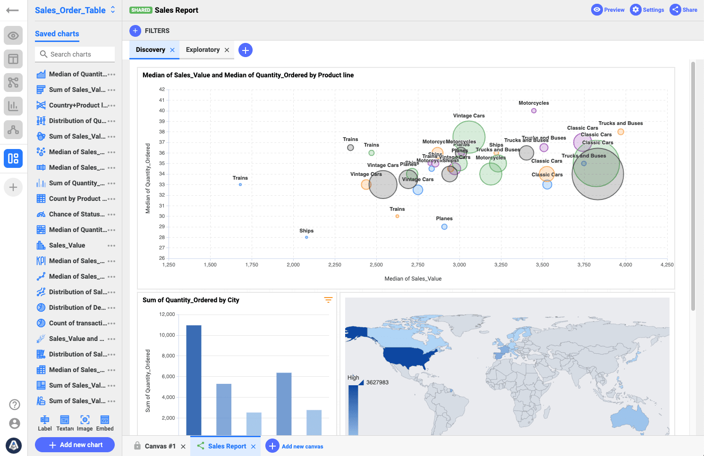Click the add filter plus icon
The image size is (704, 456).
pos(135,31)
